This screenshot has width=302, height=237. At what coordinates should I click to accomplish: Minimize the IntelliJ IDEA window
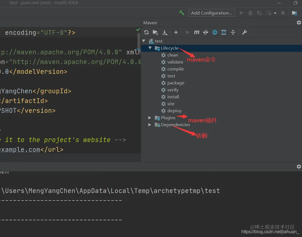(x=279, y=3)
